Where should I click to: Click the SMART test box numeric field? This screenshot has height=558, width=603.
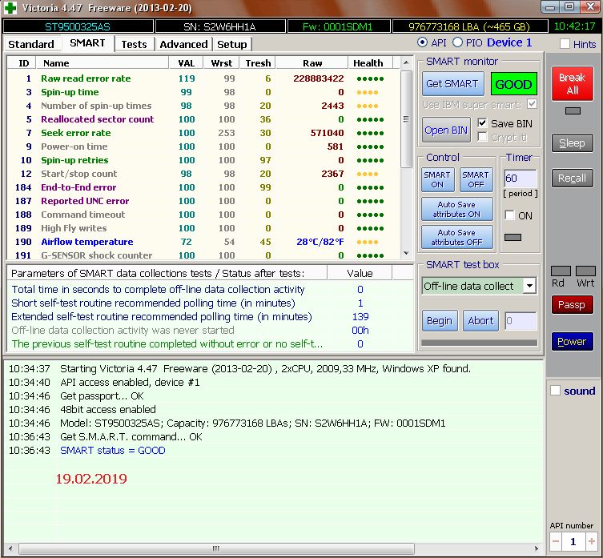[x=521, y=321]
